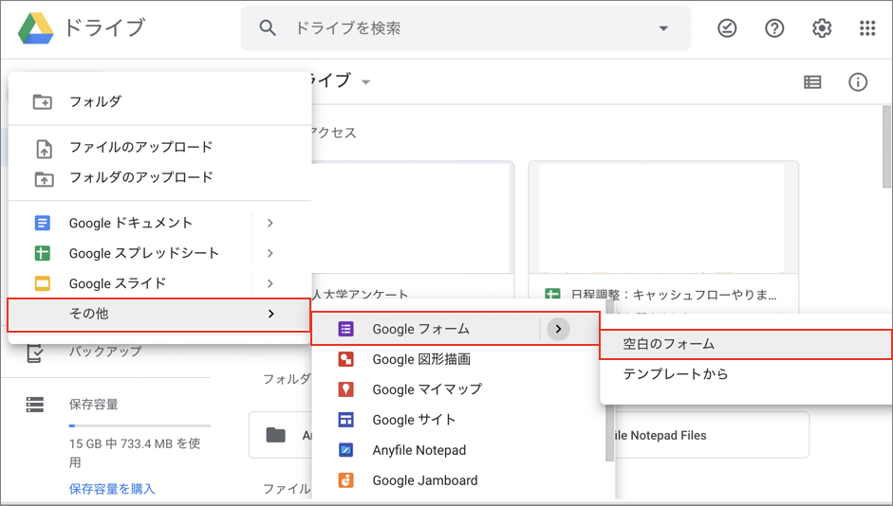
Task: Click the Google Sites icon
Action: tap(345, 420)
